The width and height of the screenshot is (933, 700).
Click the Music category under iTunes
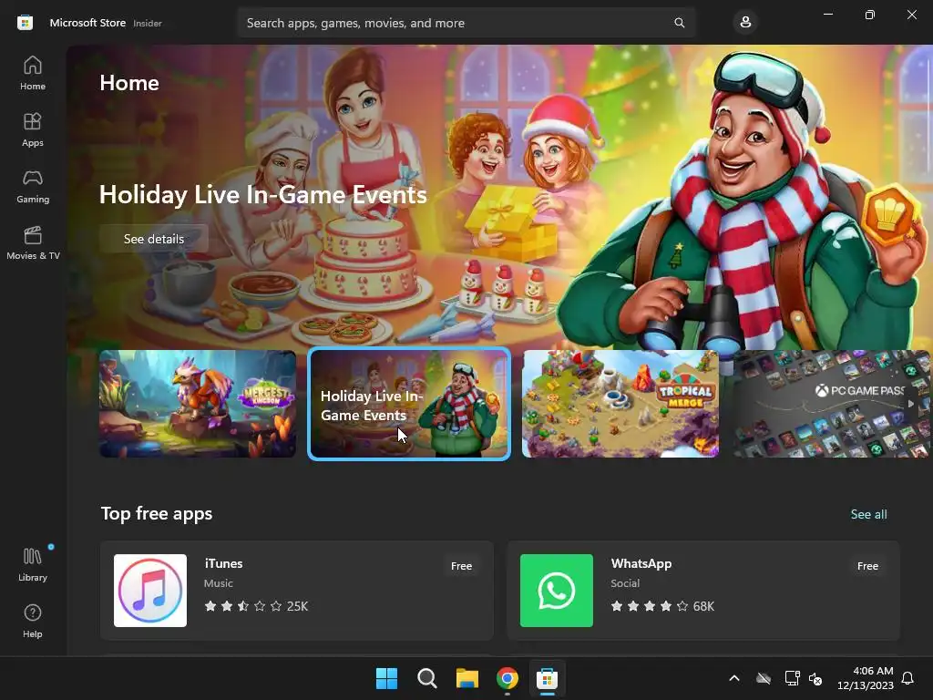[219, 583]
